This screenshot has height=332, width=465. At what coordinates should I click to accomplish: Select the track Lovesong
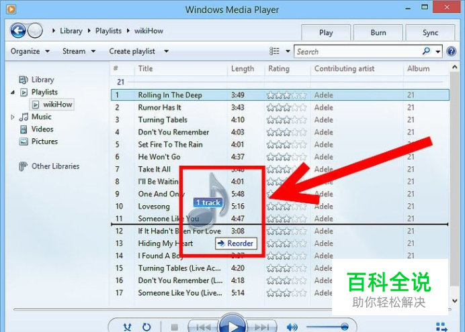coord(280,207)
